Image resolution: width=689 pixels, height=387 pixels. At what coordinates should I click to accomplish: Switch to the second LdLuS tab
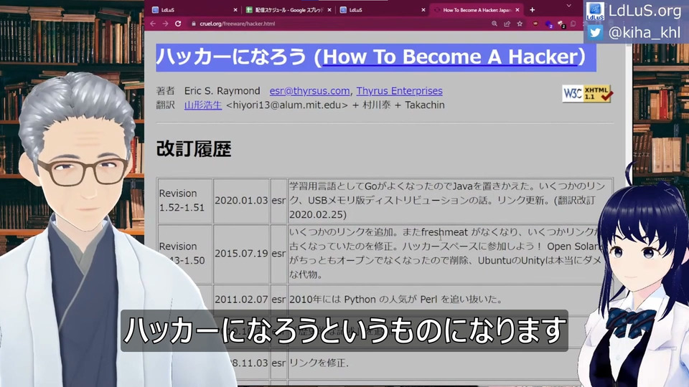pyautogui.click(x=383, y=9)
